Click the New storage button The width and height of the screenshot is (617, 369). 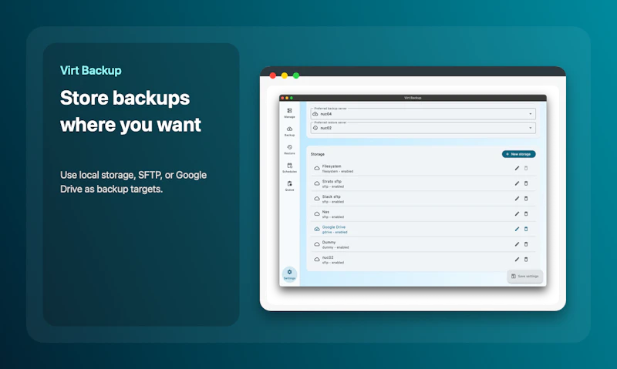click(x=518, y=154)
